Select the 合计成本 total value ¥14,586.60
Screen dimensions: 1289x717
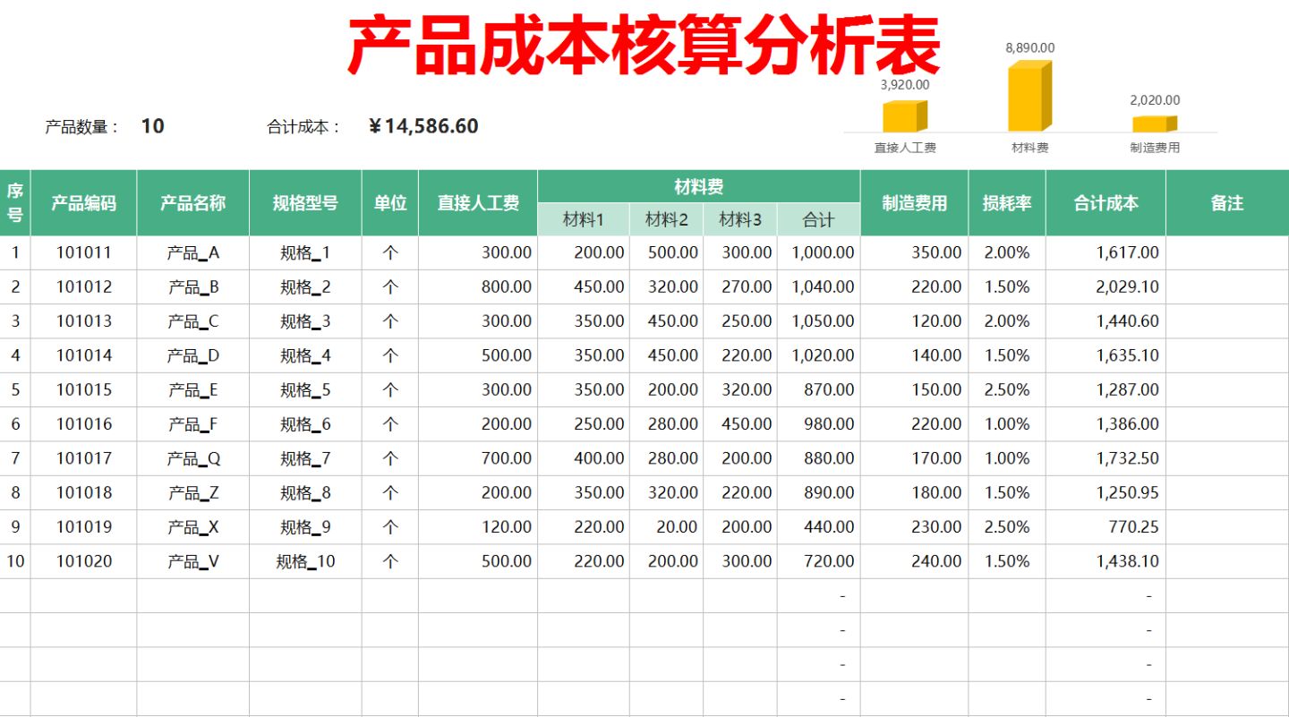point(424,126)
